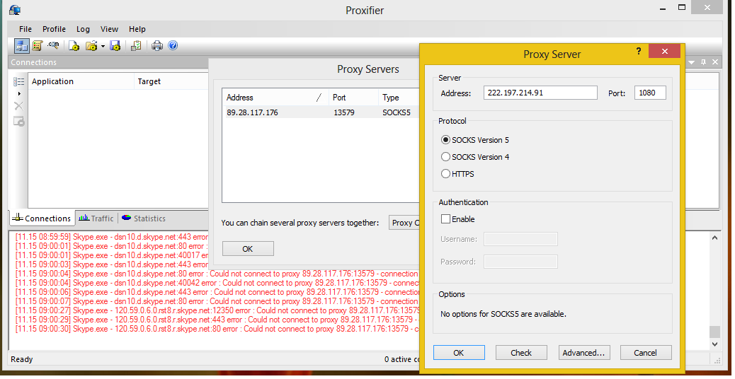Click the New Profile toolbar icon
735x379 pixels.
click(74, 46)
